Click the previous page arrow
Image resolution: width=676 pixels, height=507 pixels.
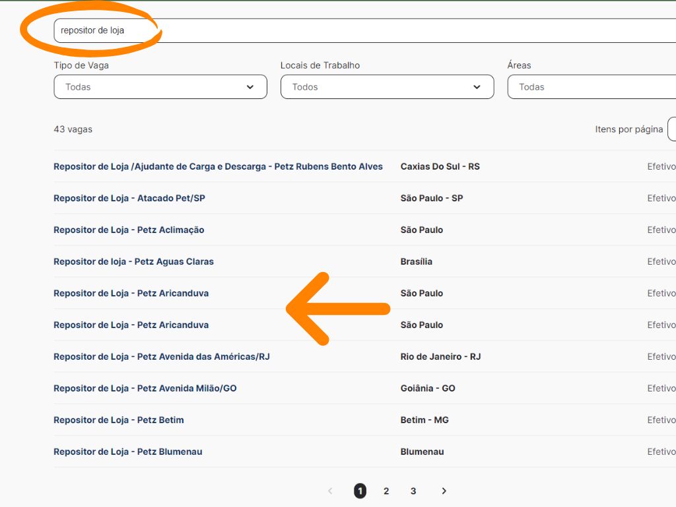coord(330,491)
